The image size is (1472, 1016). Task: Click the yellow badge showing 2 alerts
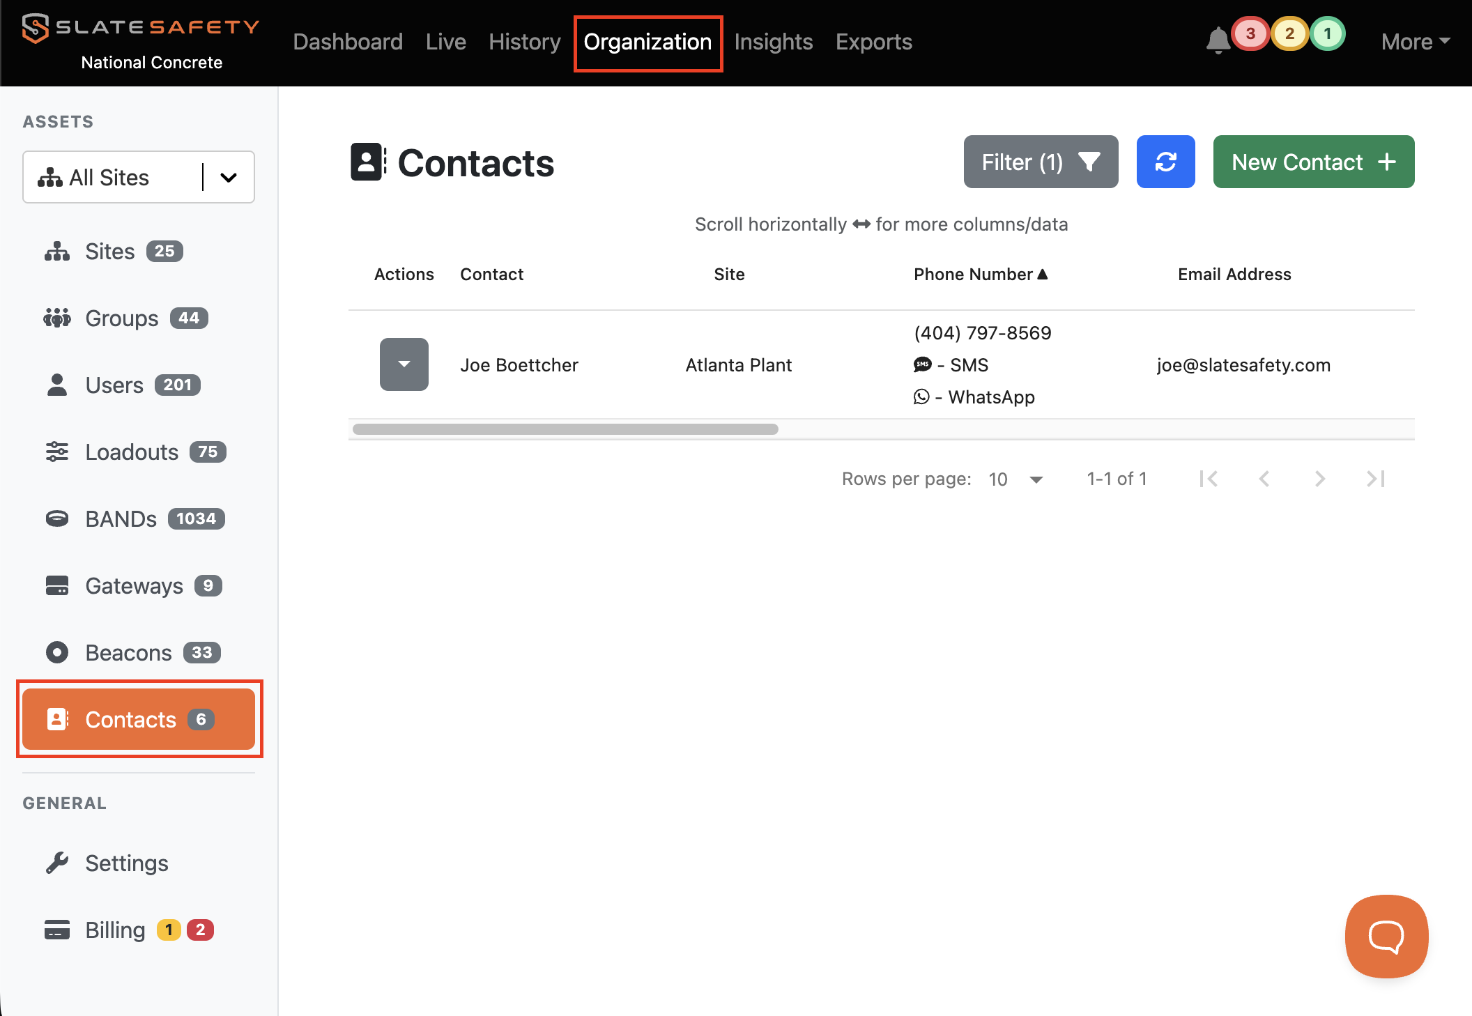tap(1289, 33)
